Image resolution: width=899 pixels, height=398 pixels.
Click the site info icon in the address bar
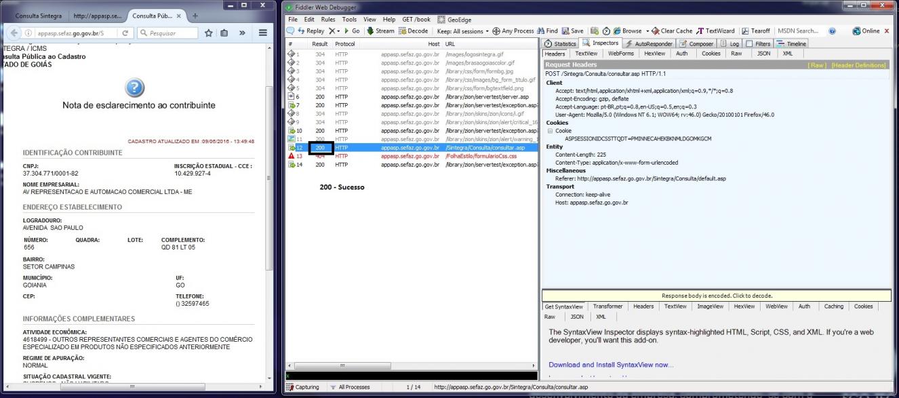click(x=27, y=33)
